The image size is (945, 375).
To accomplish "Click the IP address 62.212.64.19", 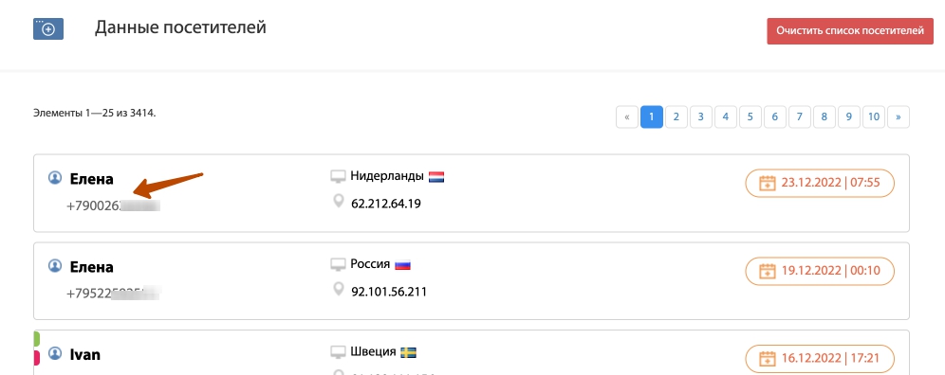I will tap(386, 204).
